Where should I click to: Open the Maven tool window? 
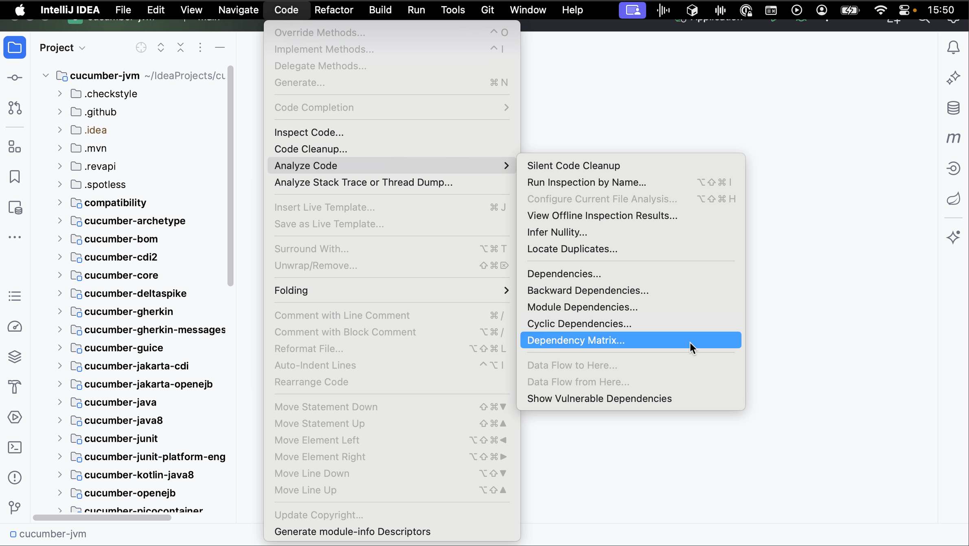pyautogui.click(x=954, y=138)
